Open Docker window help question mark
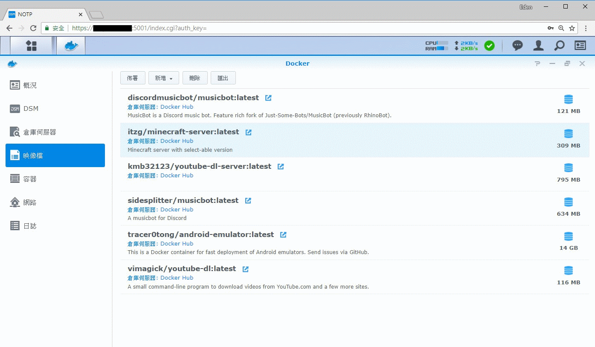Screen dimensions: 595x347 (537, 64)
